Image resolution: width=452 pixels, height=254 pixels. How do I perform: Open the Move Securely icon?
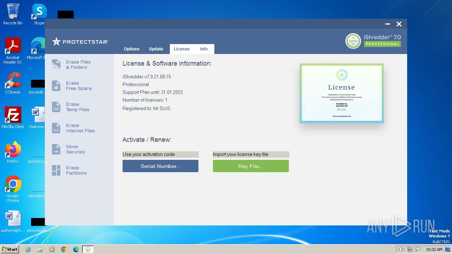pos(56,149)
